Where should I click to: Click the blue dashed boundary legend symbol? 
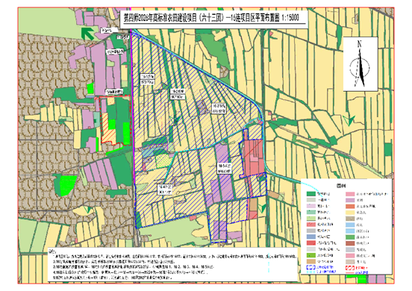click(x=310, y=267)
